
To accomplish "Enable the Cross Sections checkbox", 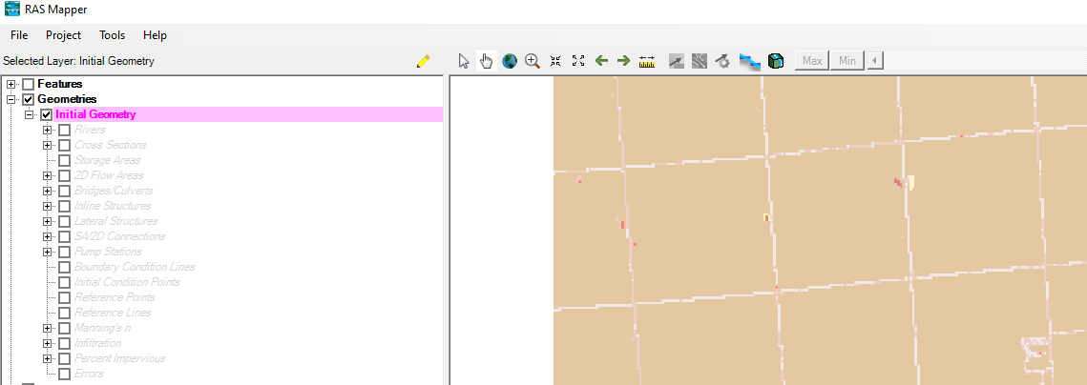I will 65,145.
